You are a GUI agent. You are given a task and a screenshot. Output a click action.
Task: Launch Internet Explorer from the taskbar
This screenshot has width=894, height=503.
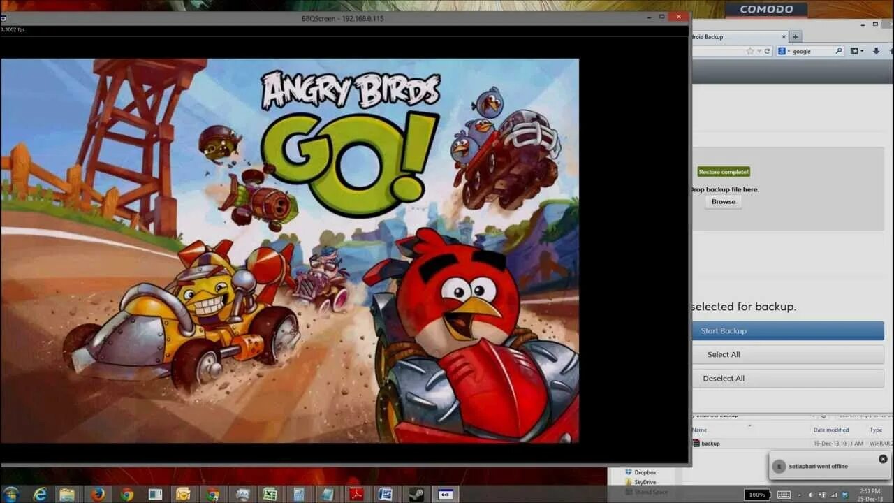(x=39, y=494)
